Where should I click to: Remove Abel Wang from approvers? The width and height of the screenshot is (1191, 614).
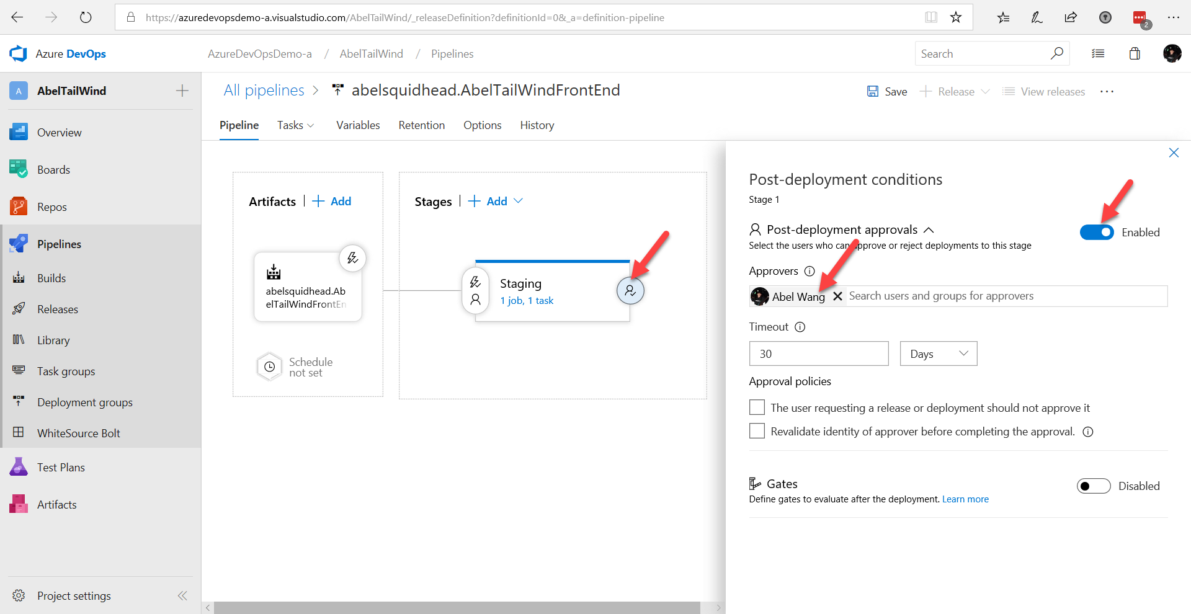(x=837, y=296)
